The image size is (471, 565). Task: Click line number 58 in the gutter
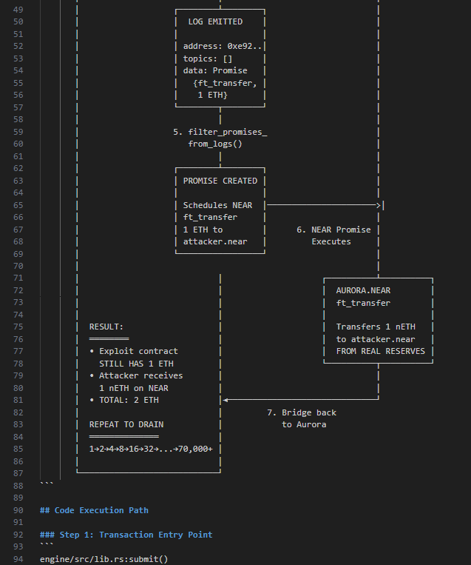(x=18, y=120)
